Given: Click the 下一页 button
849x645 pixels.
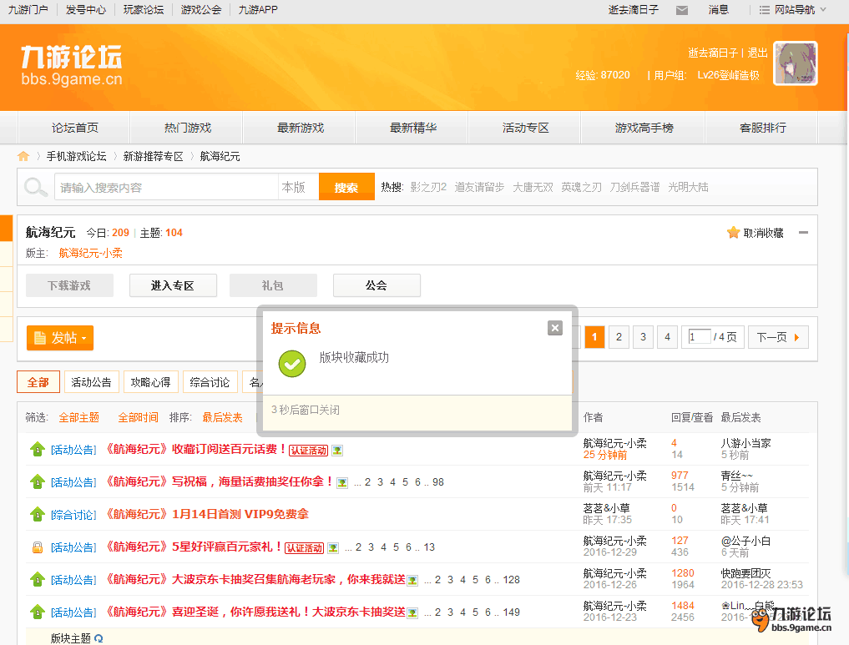Looking at the screenshot, I should tap(778, 337).
